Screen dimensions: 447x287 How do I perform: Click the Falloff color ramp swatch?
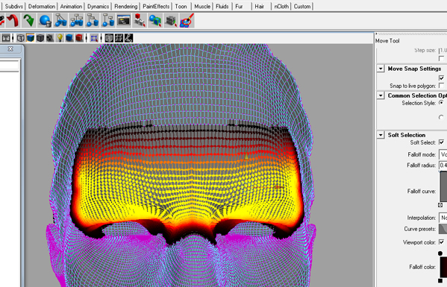click(x=443, y=267)
